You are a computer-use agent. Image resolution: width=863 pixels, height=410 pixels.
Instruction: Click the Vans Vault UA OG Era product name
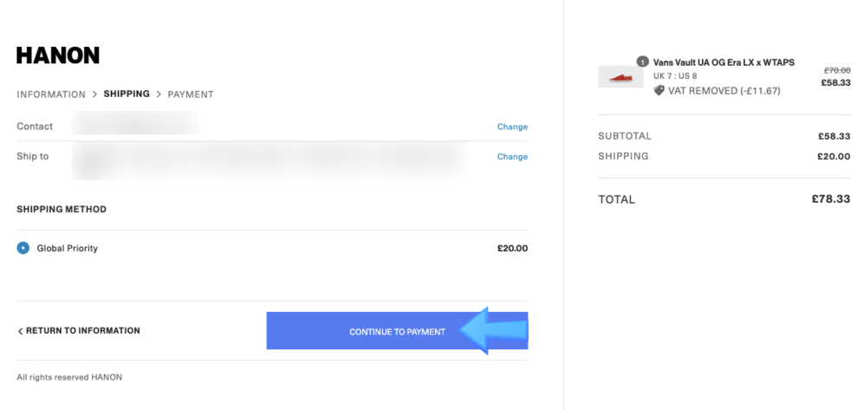[723, 62]
